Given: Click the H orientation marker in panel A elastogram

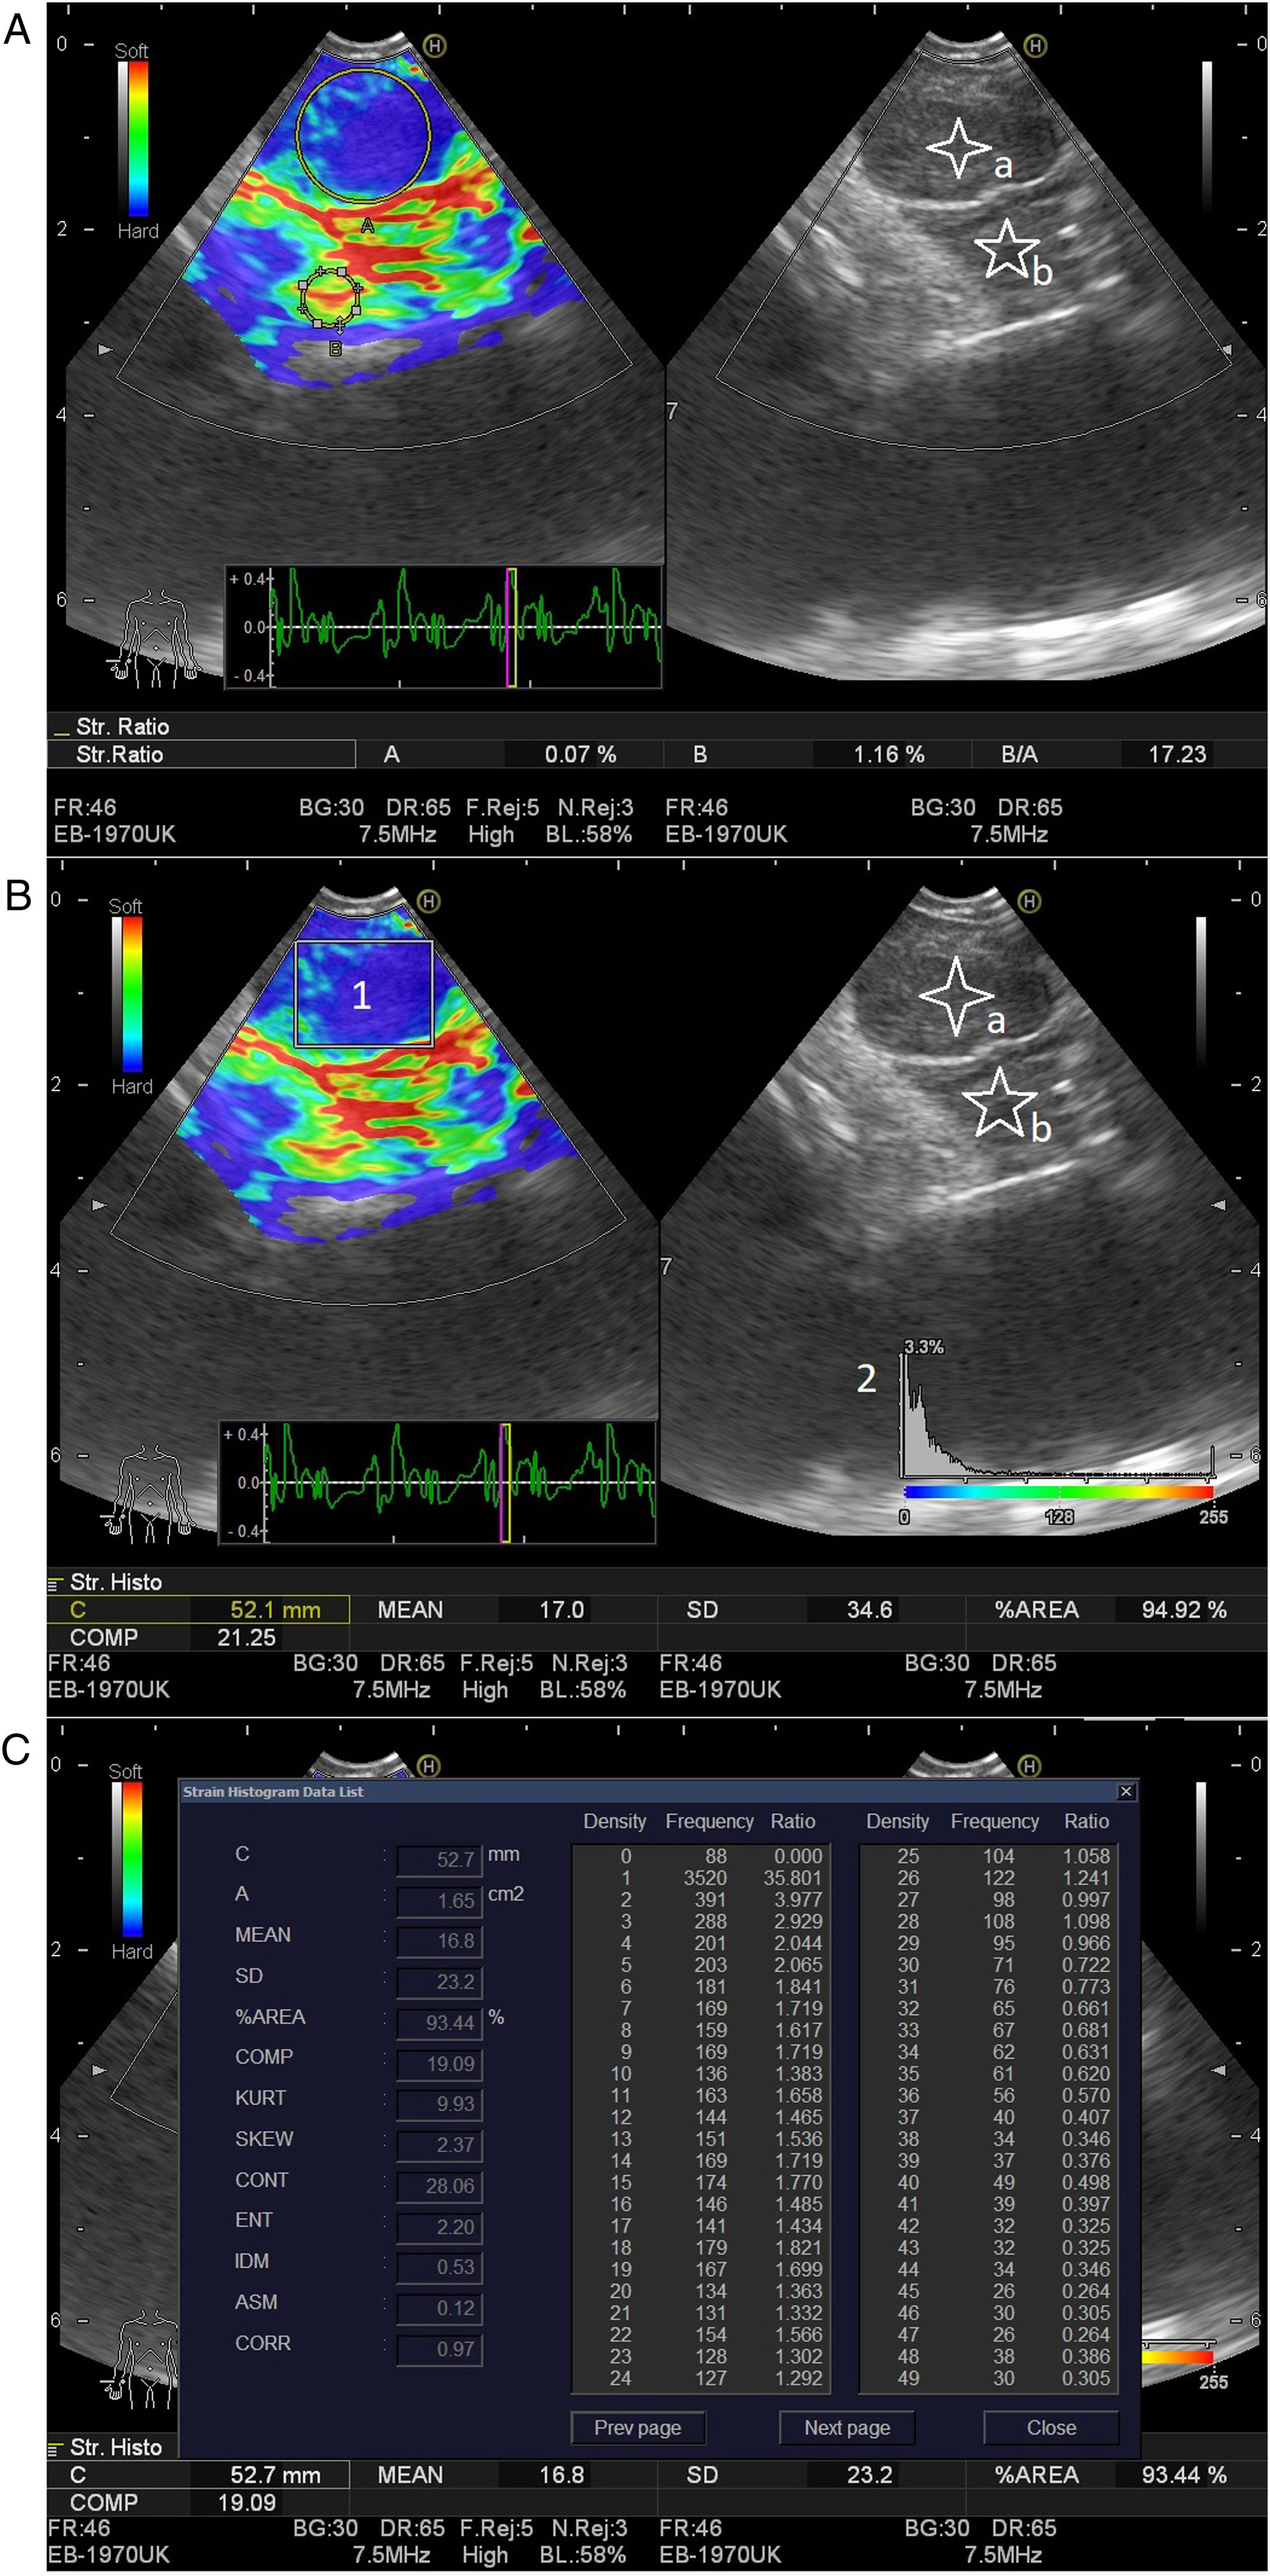Looking at the screenshot, I should [434, 45].
